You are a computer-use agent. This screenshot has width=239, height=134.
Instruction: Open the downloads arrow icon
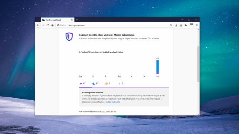(176, 26)
